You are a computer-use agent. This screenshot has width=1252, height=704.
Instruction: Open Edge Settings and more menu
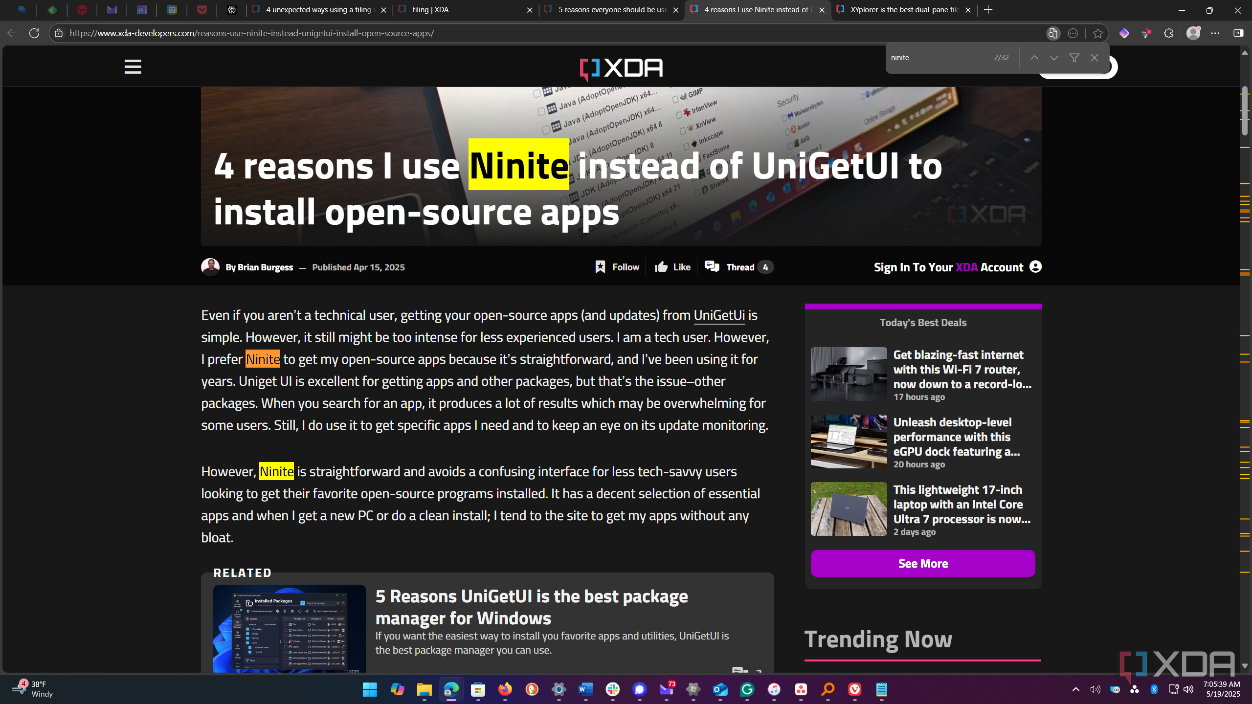coord(1215,33)
